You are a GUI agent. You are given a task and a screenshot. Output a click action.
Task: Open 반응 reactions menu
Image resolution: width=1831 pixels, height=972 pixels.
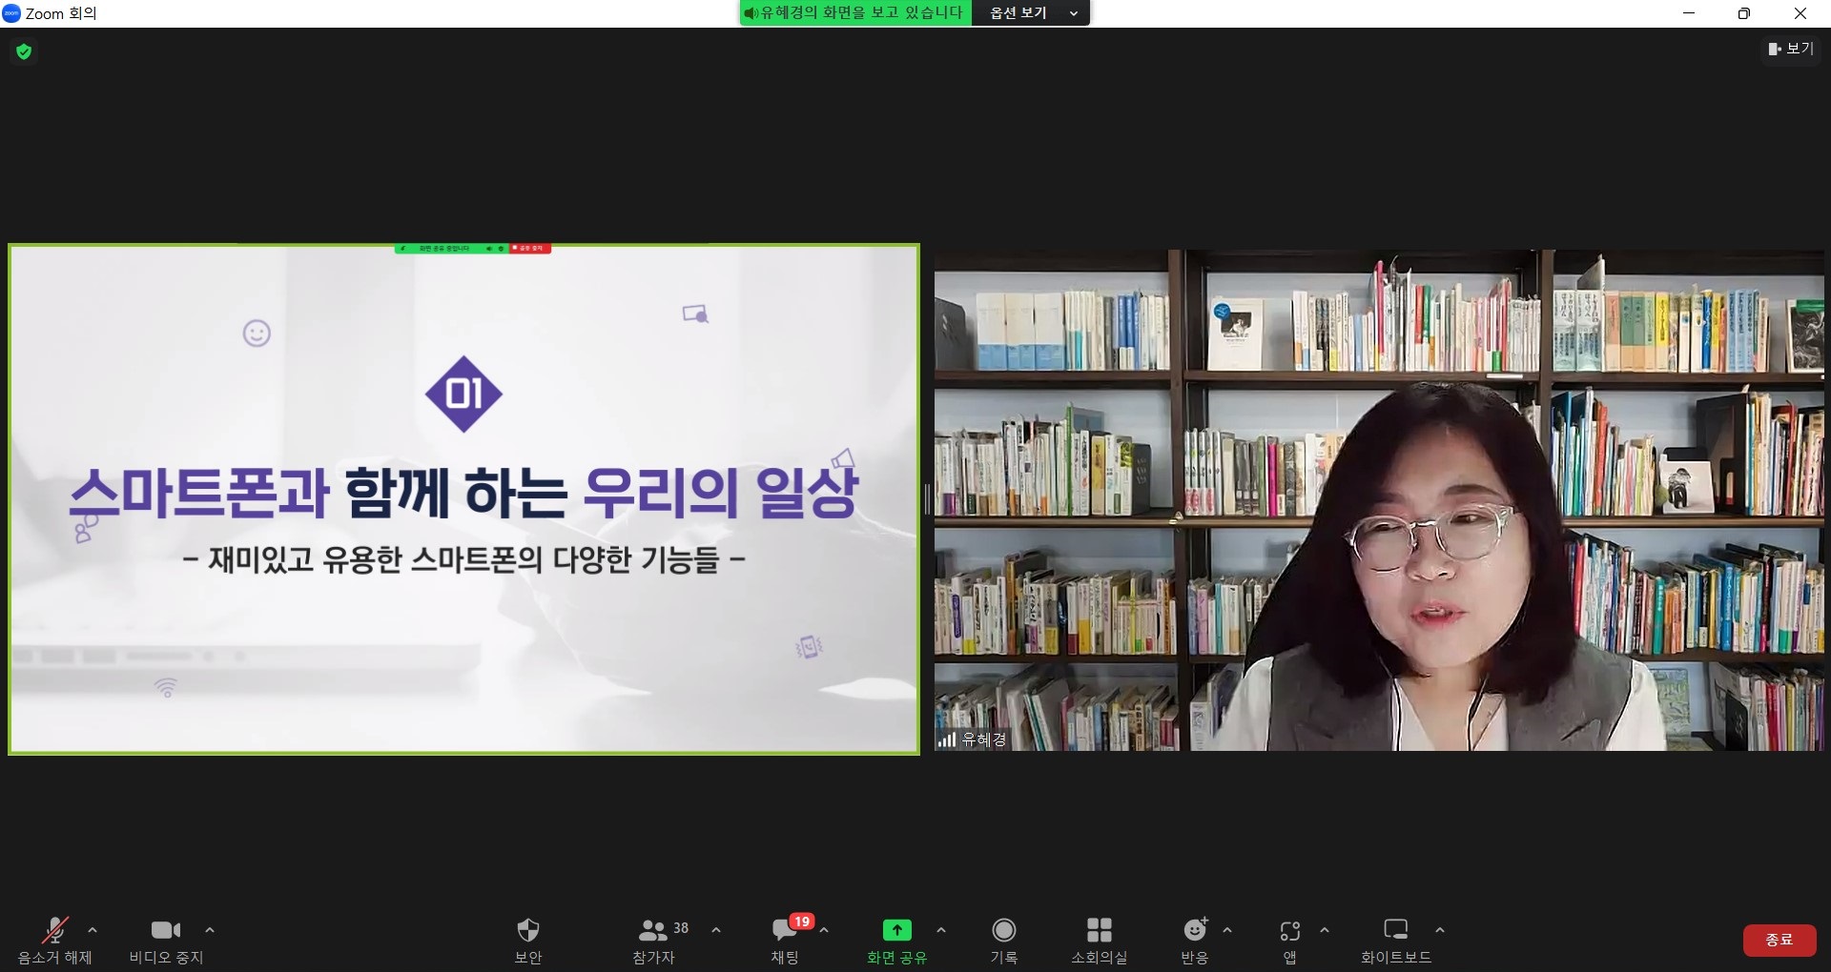1194,940
